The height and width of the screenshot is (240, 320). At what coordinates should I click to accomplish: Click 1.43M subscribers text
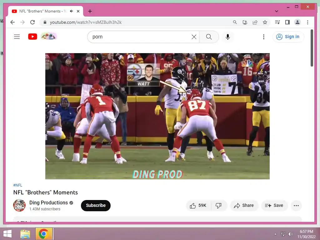click(x=45, y=209)
